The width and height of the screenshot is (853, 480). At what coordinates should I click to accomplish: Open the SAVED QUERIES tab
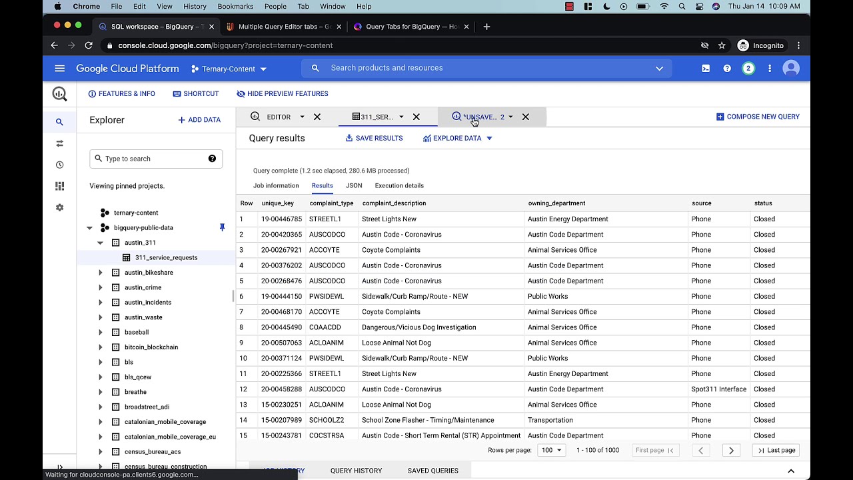tap(432, 471)
